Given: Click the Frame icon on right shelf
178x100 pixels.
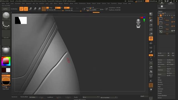Looking at the screenshot, I should pos(151,63).
